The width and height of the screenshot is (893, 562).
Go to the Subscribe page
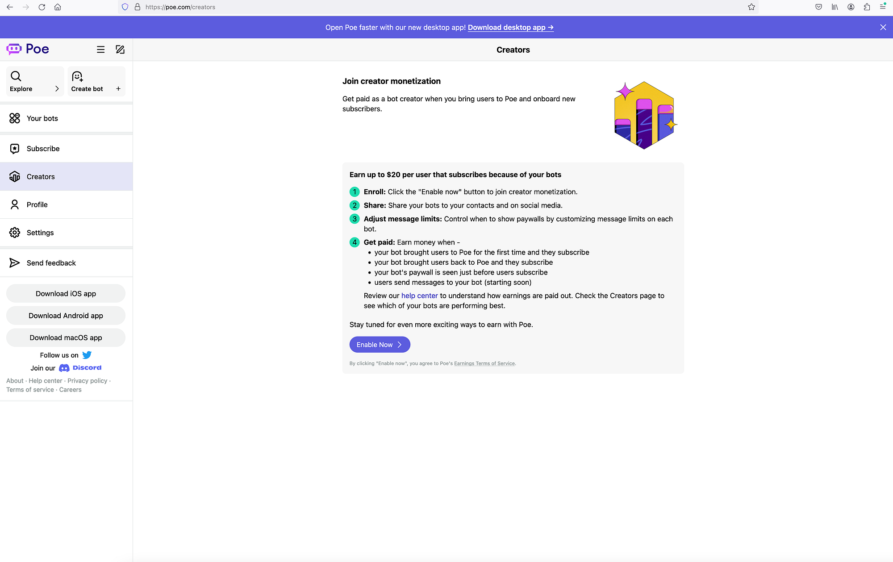click(x=67, y=149)
